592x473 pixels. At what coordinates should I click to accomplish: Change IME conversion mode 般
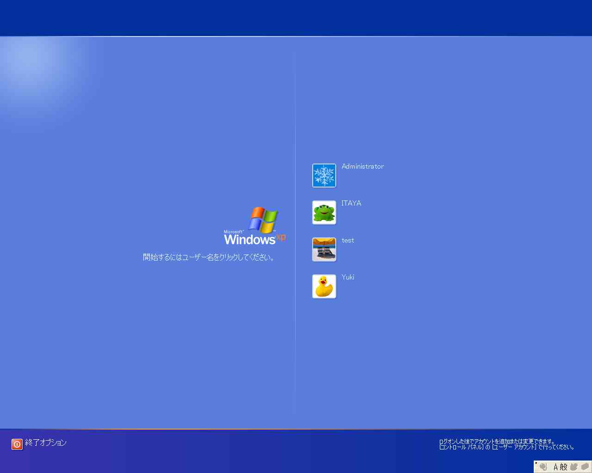563,467
